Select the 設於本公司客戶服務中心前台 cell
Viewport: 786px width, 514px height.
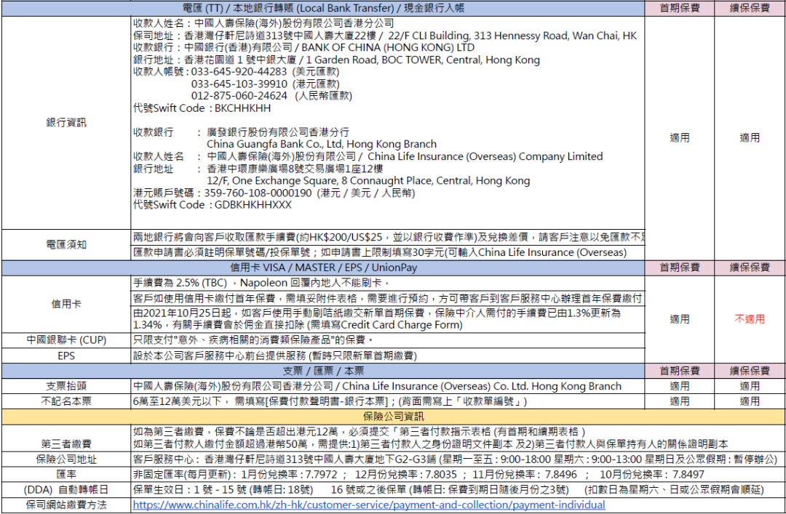[387, 356]
